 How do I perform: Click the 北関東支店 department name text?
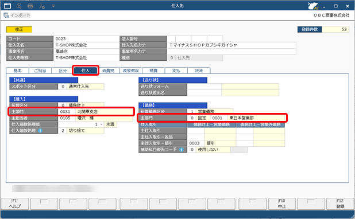click(x=88, y=112)
